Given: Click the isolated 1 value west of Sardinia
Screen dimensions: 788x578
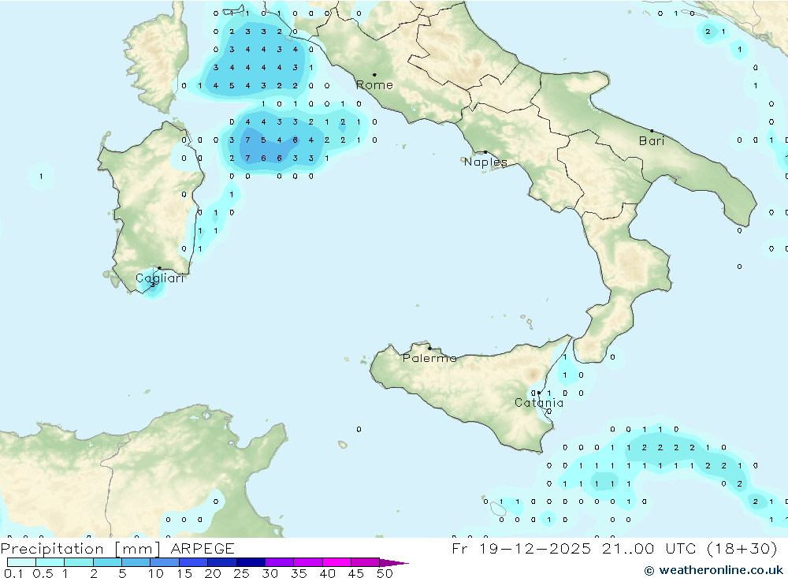Looking at the screenshot, I should (x=41, y=176).
